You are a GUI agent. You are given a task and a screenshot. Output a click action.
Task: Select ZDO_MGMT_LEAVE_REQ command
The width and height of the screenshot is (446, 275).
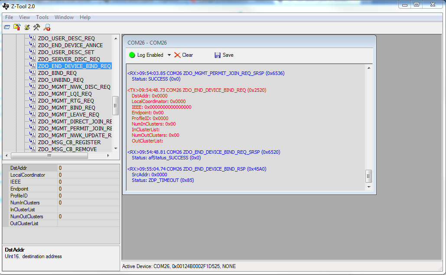(x=68, y=114)
